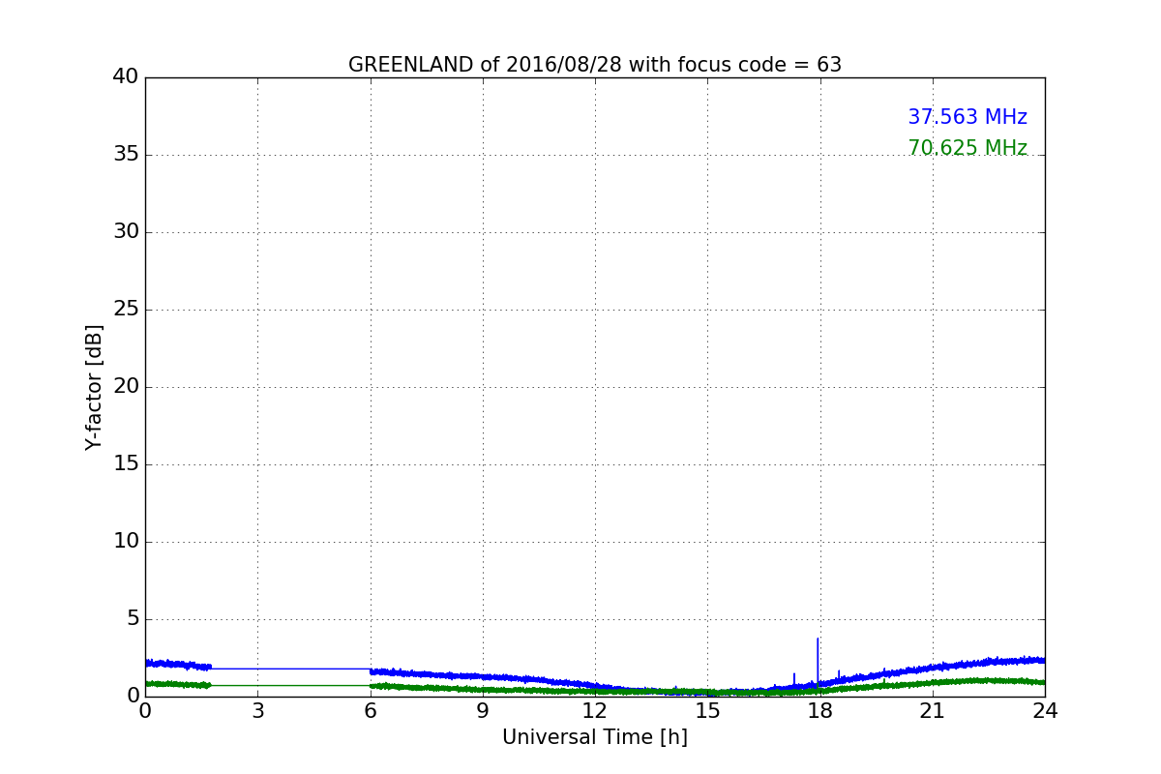Click the tall blue spike near 18 h
The height and width of the screenshot is (774, 1161).
click(818, 660)
